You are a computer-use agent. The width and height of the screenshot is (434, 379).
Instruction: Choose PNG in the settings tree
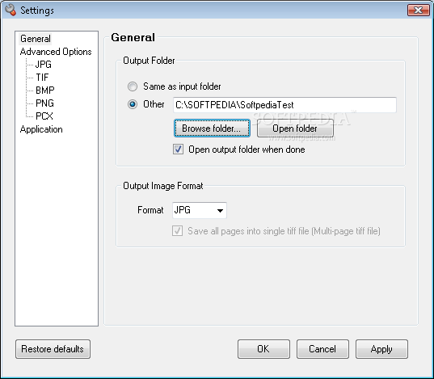[44, 103]
